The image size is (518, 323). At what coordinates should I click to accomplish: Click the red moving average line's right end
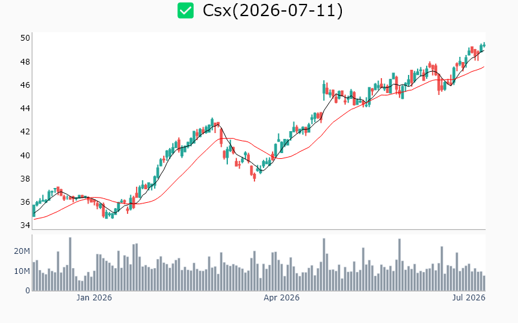pyautogui.click(x=483, y=67)
